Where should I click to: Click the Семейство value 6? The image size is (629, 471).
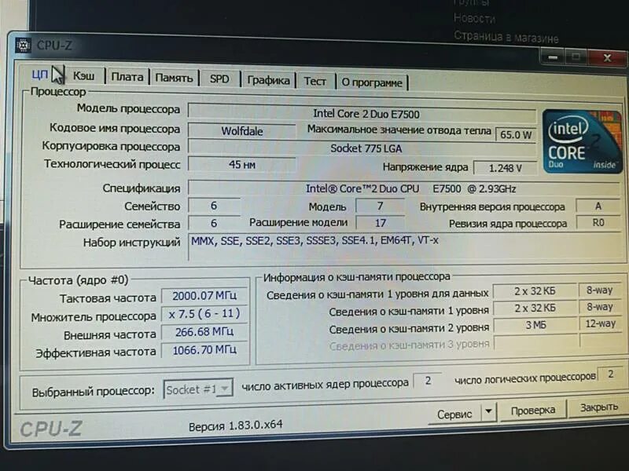[x=214, y=206]
